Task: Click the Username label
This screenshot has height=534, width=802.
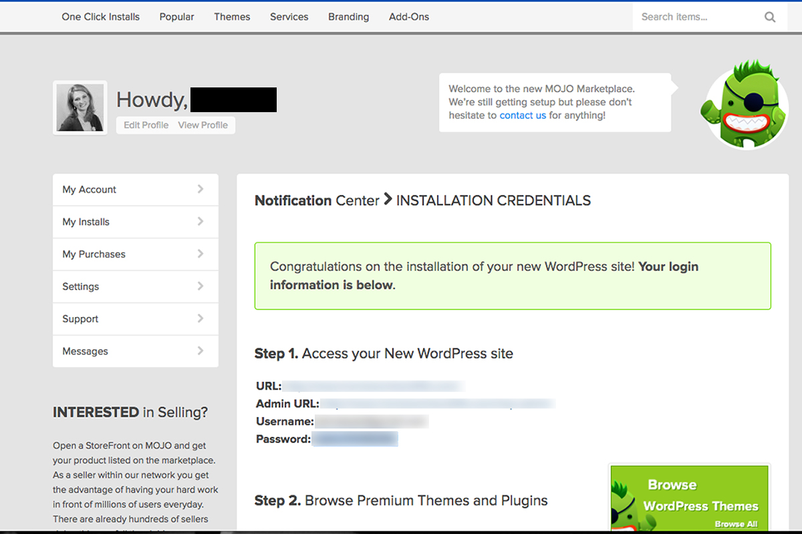Action: click(285, 422)
